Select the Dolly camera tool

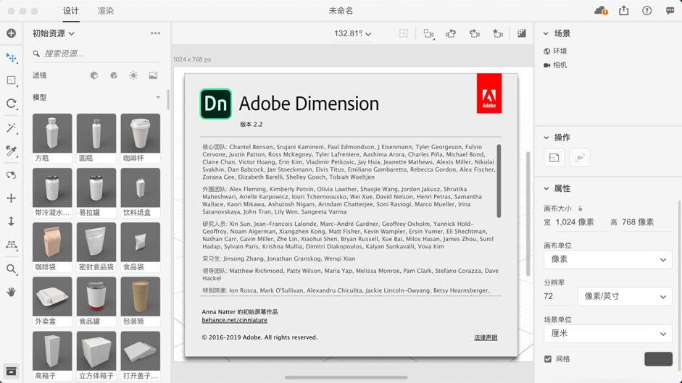pyautogui.click(x=12, y=222)
